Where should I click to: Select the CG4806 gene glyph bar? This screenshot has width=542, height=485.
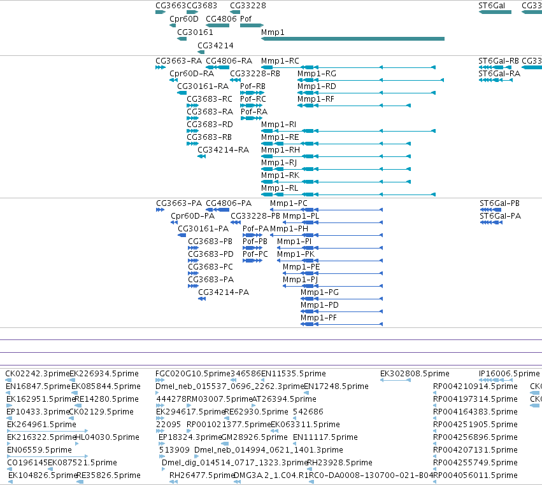(217, 25)
